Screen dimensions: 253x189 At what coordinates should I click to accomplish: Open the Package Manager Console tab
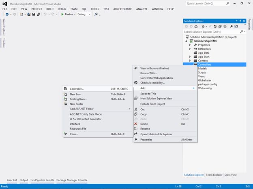[x=72, y=180]
